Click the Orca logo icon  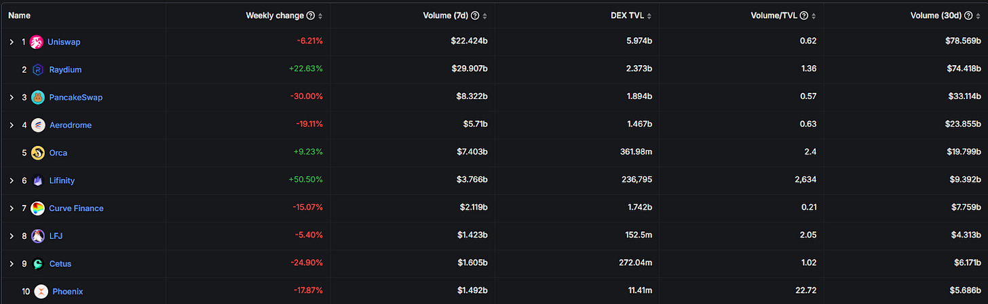click(x=38, y=153)
